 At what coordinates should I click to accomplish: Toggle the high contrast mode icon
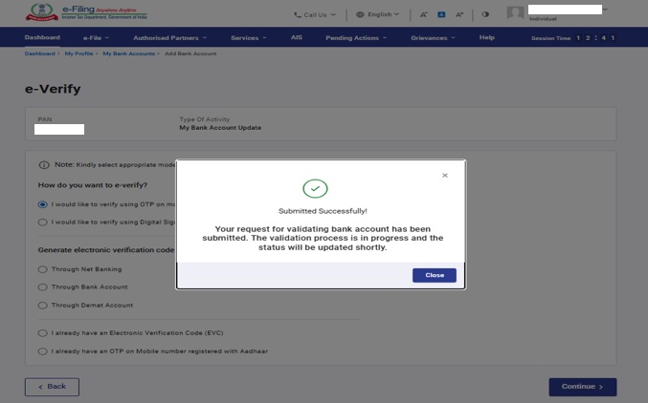(x=485, y=14)
